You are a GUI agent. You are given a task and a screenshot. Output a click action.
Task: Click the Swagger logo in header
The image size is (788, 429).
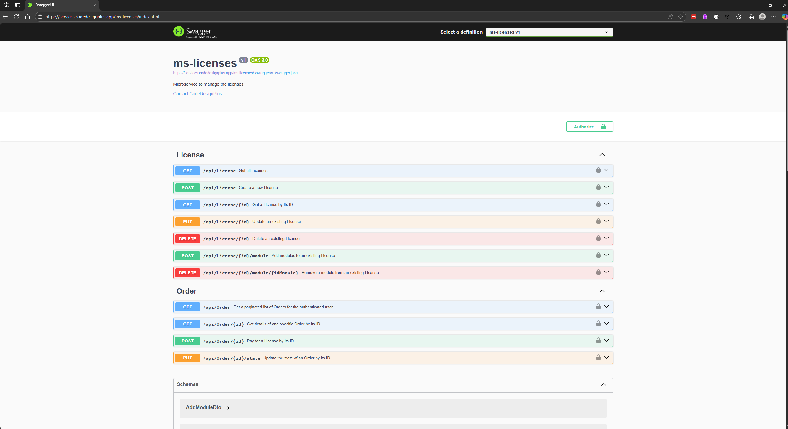click(x=195, y=32)
